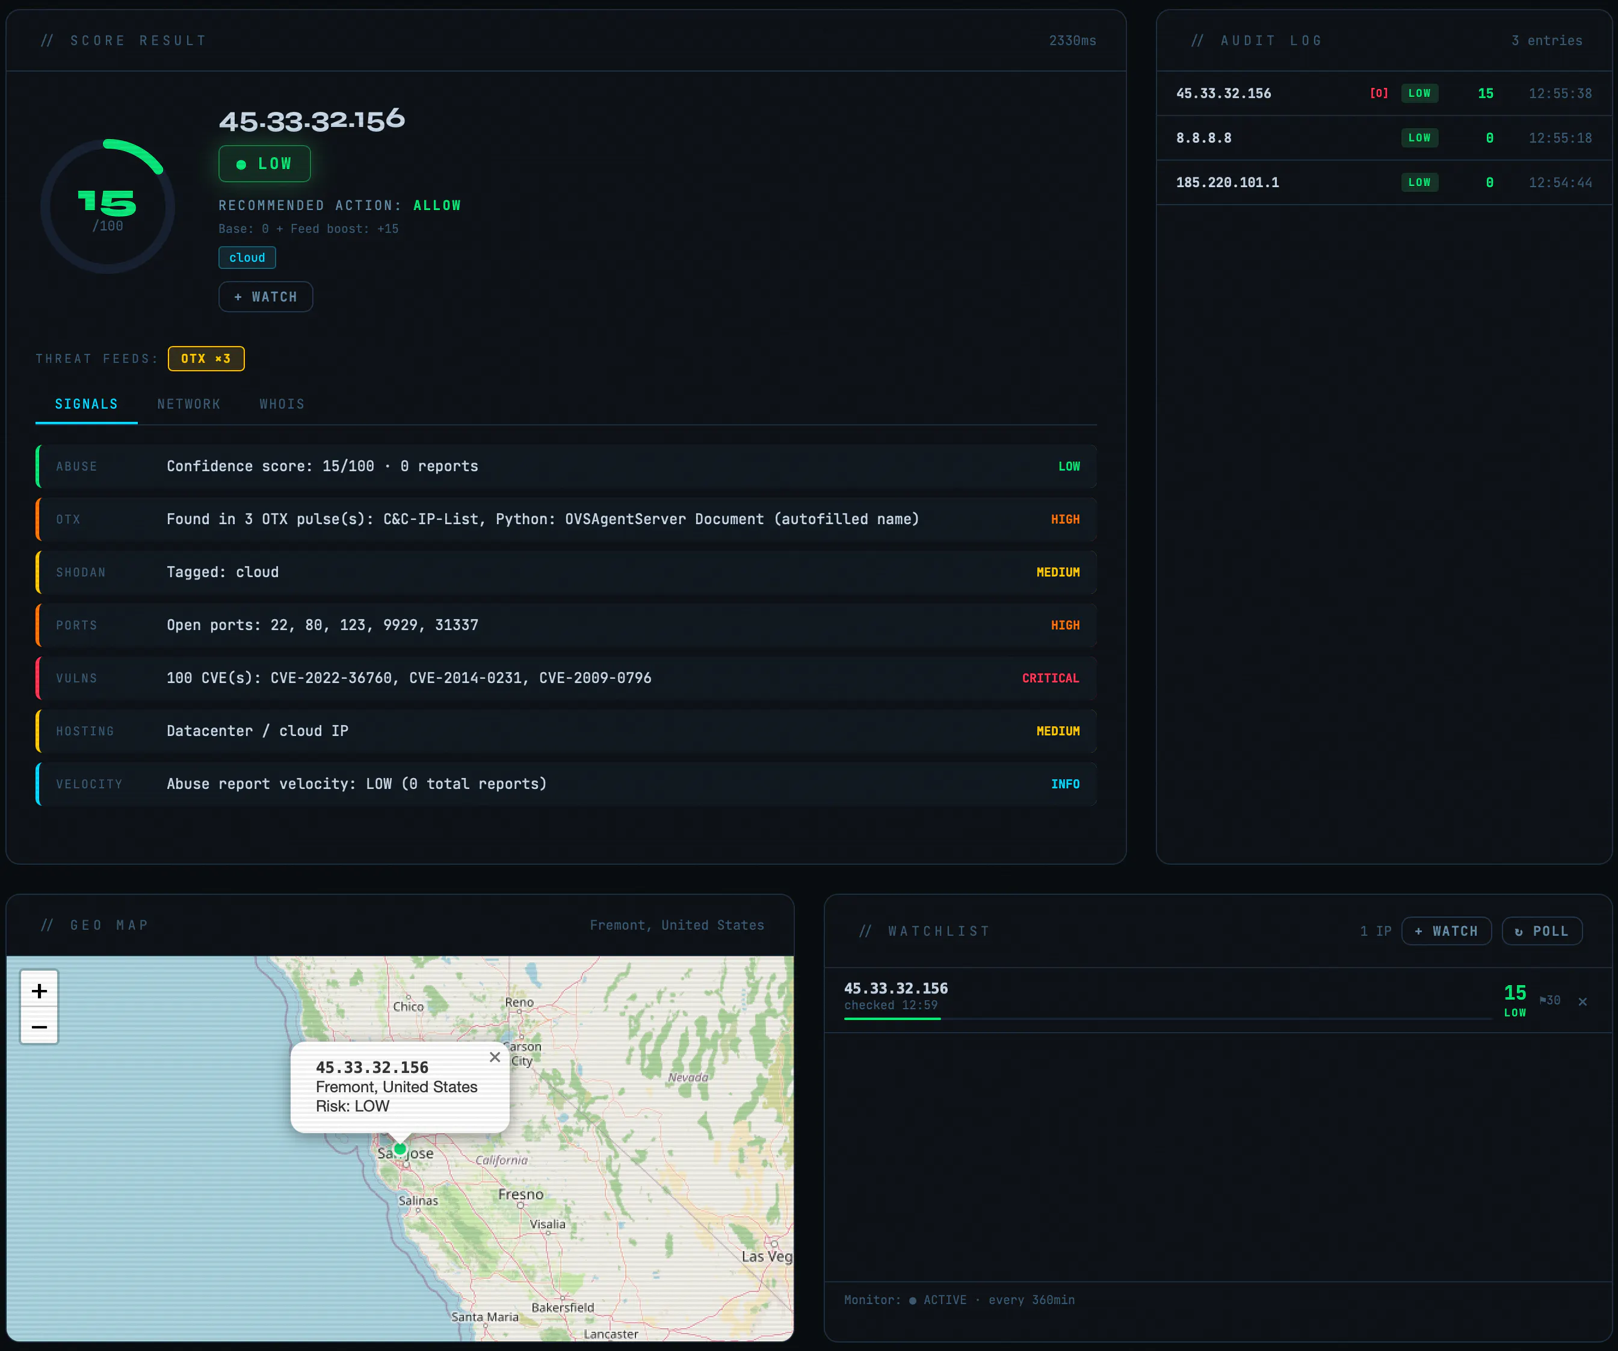Switch to the SIGNALS tab
1618x1351 pixels.
(x=86, y=404)
